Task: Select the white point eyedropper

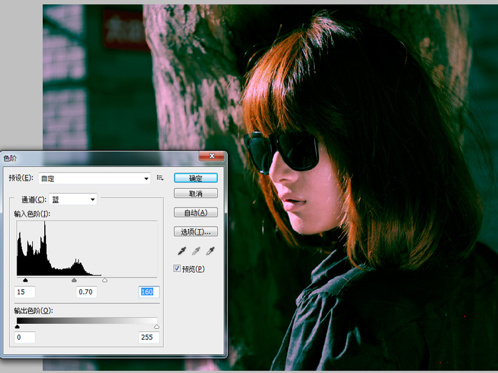Action: coord(210,251)
